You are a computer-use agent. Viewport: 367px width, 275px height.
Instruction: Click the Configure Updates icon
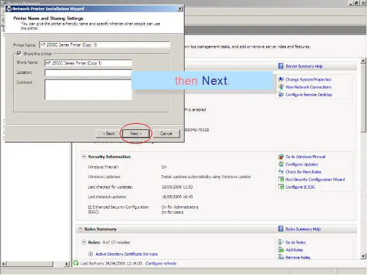point(281,164)
